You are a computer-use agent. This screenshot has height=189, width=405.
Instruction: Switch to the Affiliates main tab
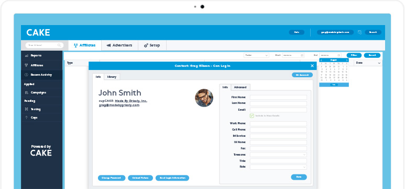click(85, 45)
